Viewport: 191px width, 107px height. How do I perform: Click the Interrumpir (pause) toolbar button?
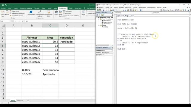(x=123, y=10)
